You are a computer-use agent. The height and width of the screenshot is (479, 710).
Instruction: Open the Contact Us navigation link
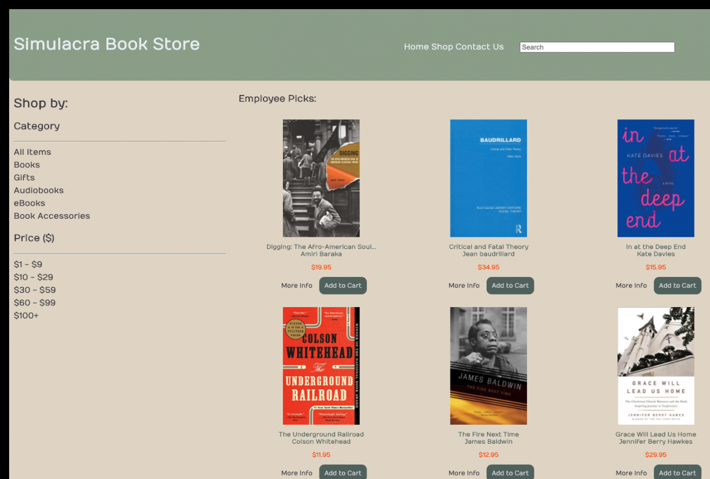(480, 47)
